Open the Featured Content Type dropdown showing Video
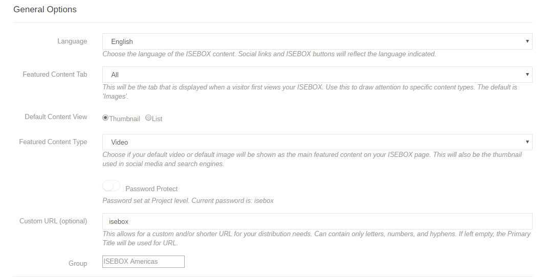The image size is (551, 277). coord(317,142)
